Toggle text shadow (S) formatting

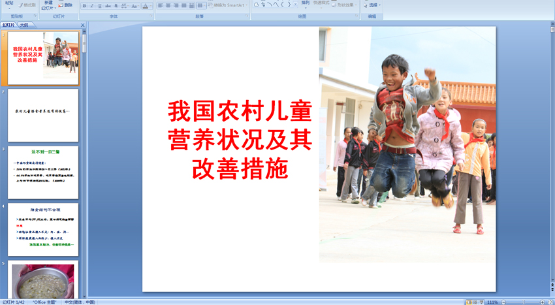pyautogui.click(x=116, y=6)
